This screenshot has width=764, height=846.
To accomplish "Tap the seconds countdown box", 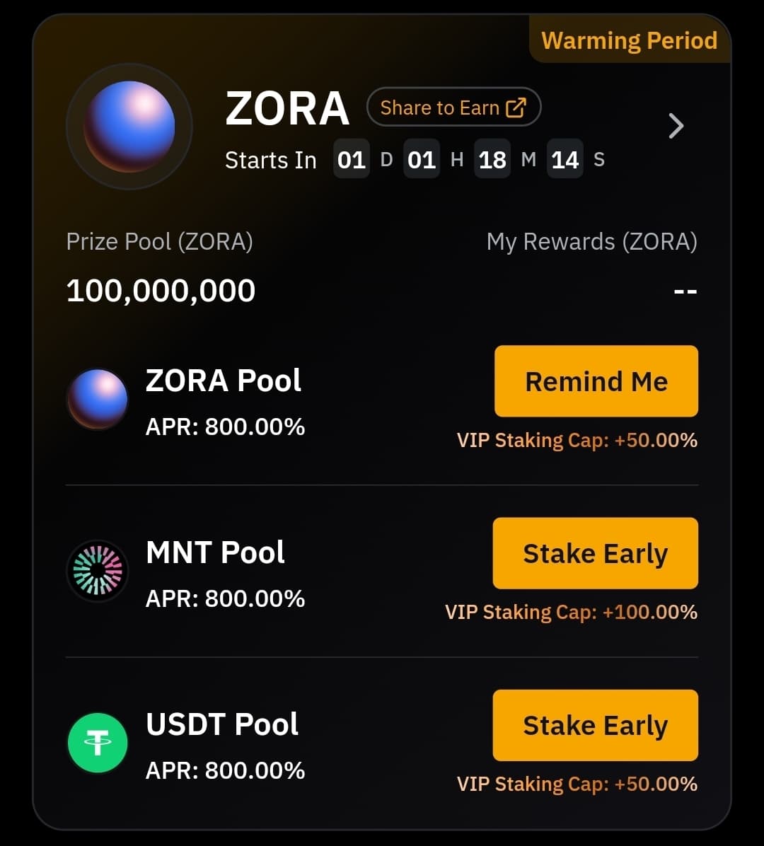I will pos(565,160).
